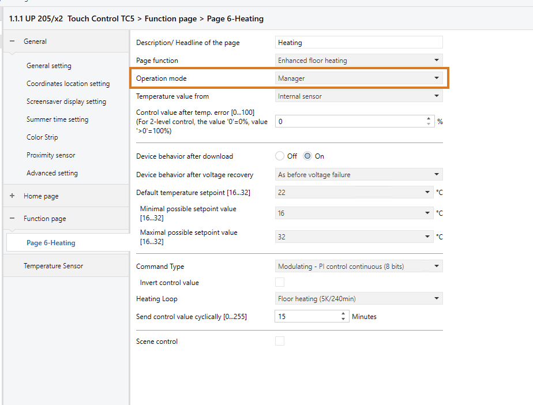Enable Invert control value checkbox
The width and height of the screenshot is (533, 405).
click(280, 283)
